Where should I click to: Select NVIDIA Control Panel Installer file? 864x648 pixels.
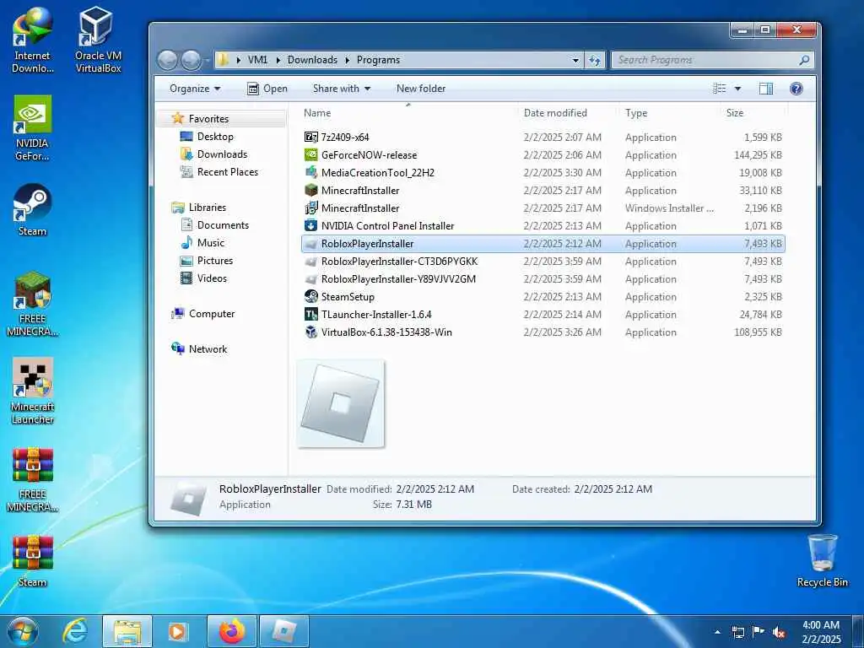(543, 226)
